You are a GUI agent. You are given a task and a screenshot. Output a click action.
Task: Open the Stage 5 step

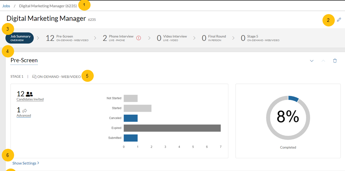260,38
